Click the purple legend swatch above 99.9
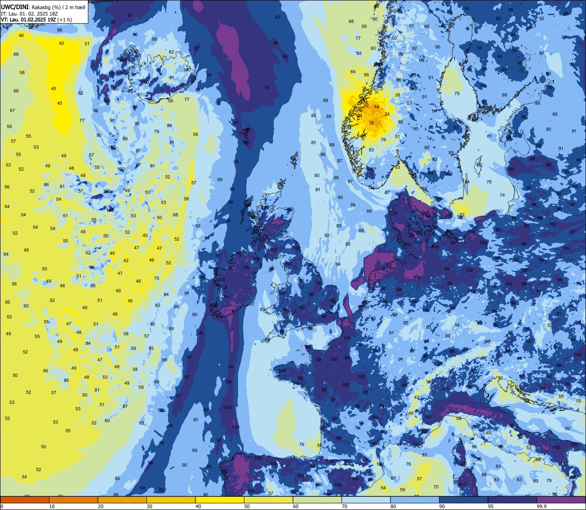The height and width of the screenshot is (510, 586). [x=561, y=499]
